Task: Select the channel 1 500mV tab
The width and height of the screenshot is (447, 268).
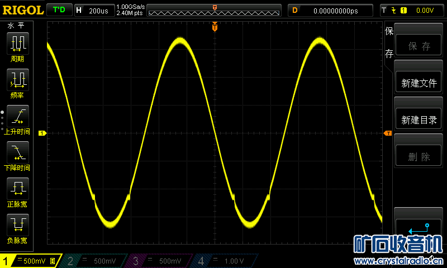Action: 31,261
